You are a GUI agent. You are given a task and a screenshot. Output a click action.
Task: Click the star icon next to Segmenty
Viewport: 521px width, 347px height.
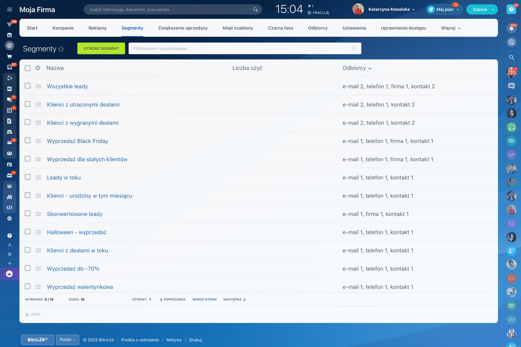(x=61, y=49)
